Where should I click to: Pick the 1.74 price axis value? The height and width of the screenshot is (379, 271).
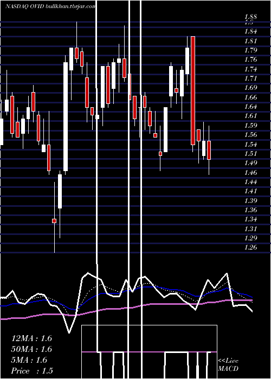(250, 69)
